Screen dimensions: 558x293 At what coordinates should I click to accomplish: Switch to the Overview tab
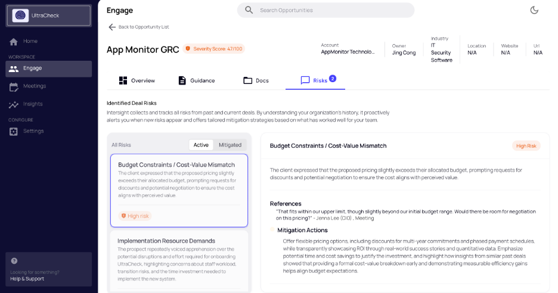[x=137, y=80]
